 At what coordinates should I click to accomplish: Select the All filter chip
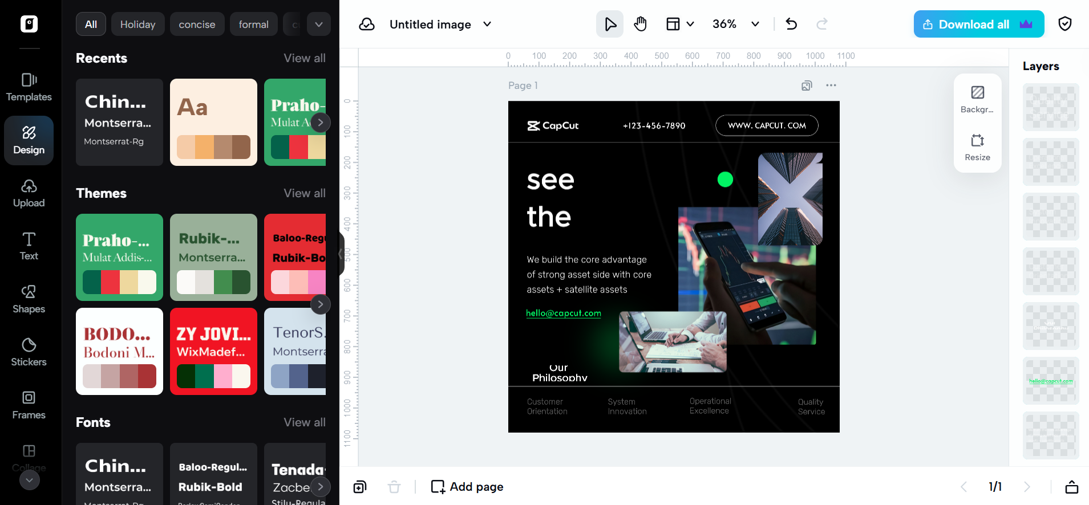(91, 25)
